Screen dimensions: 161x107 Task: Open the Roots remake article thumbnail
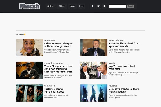(x=30, y=93)
